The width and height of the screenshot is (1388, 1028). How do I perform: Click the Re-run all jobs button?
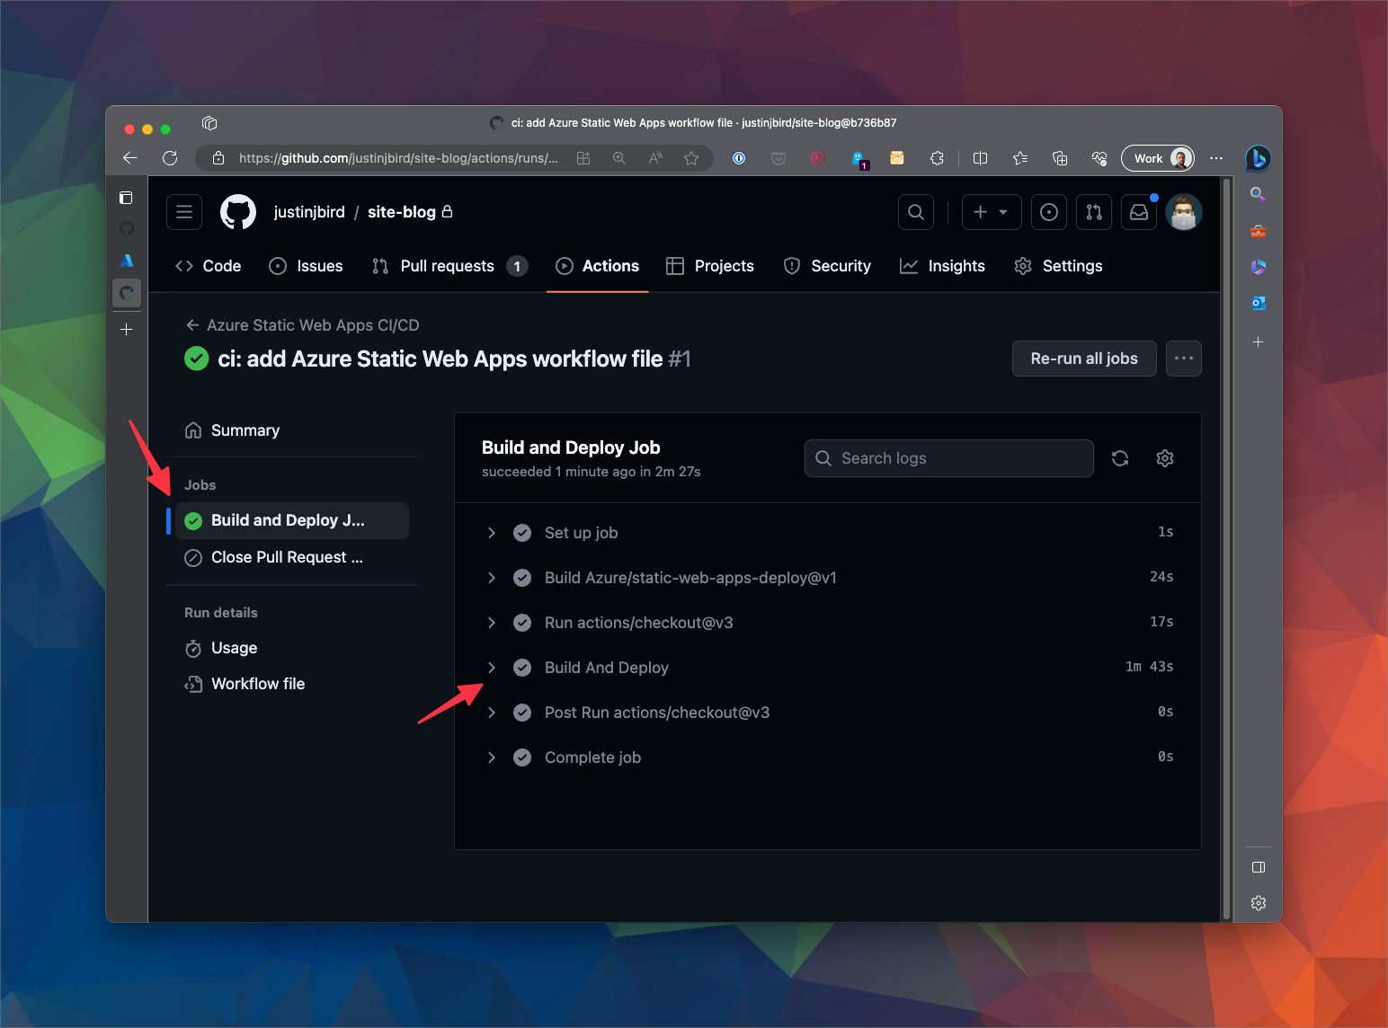(x=1083, y=358)
